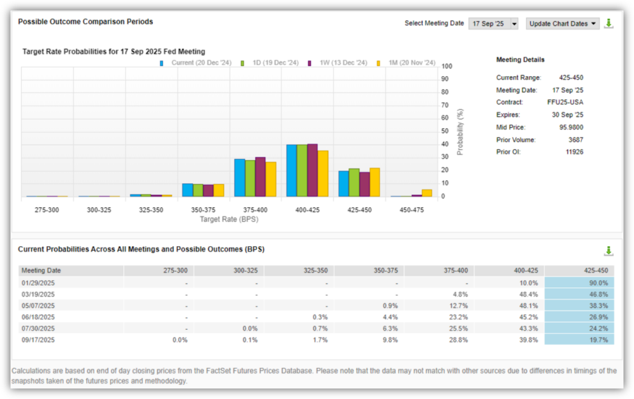Click the highlighted 26.9% cell
The height and width of the screenshot is (399, 634).
pyautogui.click(x=580, y=317)
